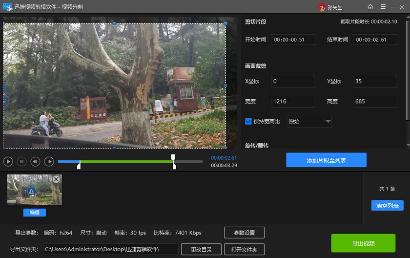Minimize the window
The width and height of the screenshot is (410, 258).
[393, 7]
